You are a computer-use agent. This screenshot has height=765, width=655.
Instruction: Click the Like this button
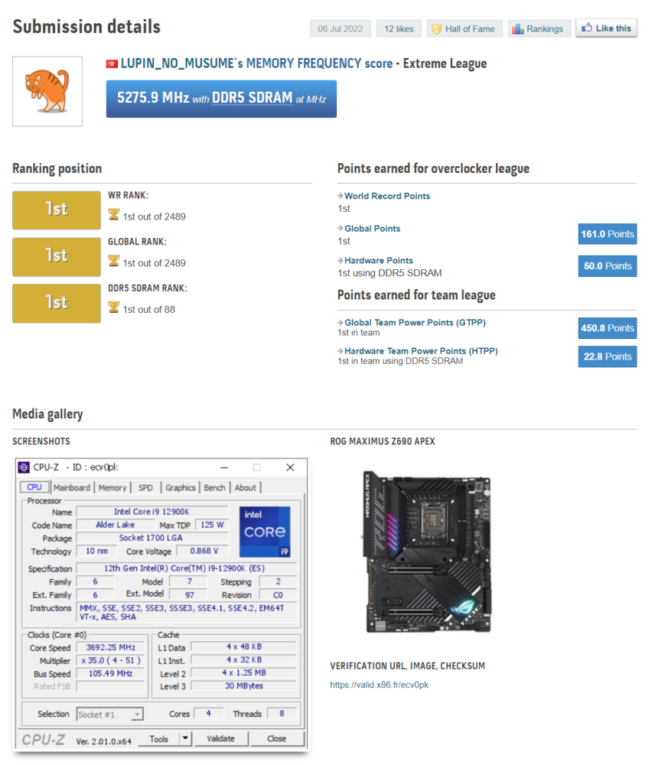[606, 28]
